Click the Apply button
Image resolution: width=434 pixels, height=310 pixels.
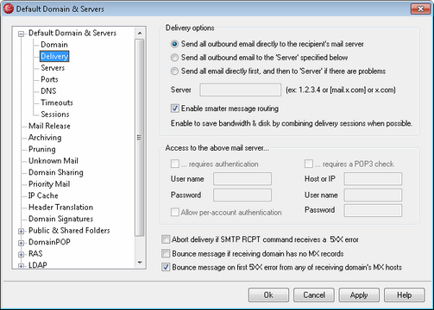point(359,295)
